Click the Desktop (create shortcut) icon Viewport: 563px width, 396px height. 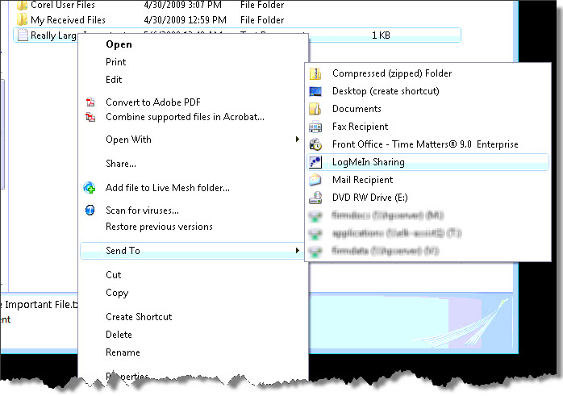click(x=316, y=91)
